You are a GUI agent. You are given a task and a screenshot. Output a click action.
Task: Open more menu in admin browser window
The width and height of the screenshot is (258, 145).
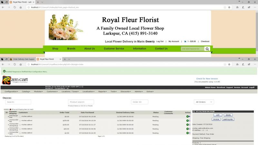point(255,64)
